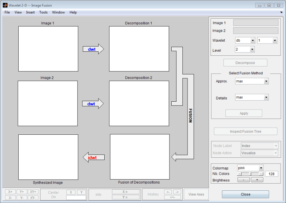Toggle the Center On X button
Screen dimensions: 286x203
pyautogui.click(x=71, y=192)
